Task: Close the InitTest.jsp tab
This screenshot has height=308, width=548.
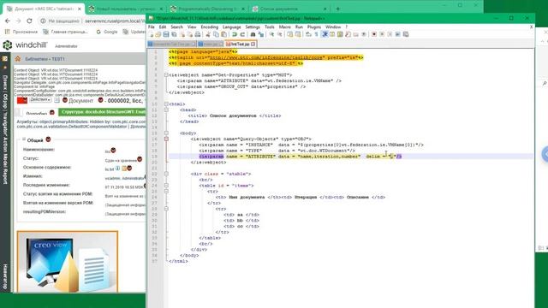Action: point(253,44)
